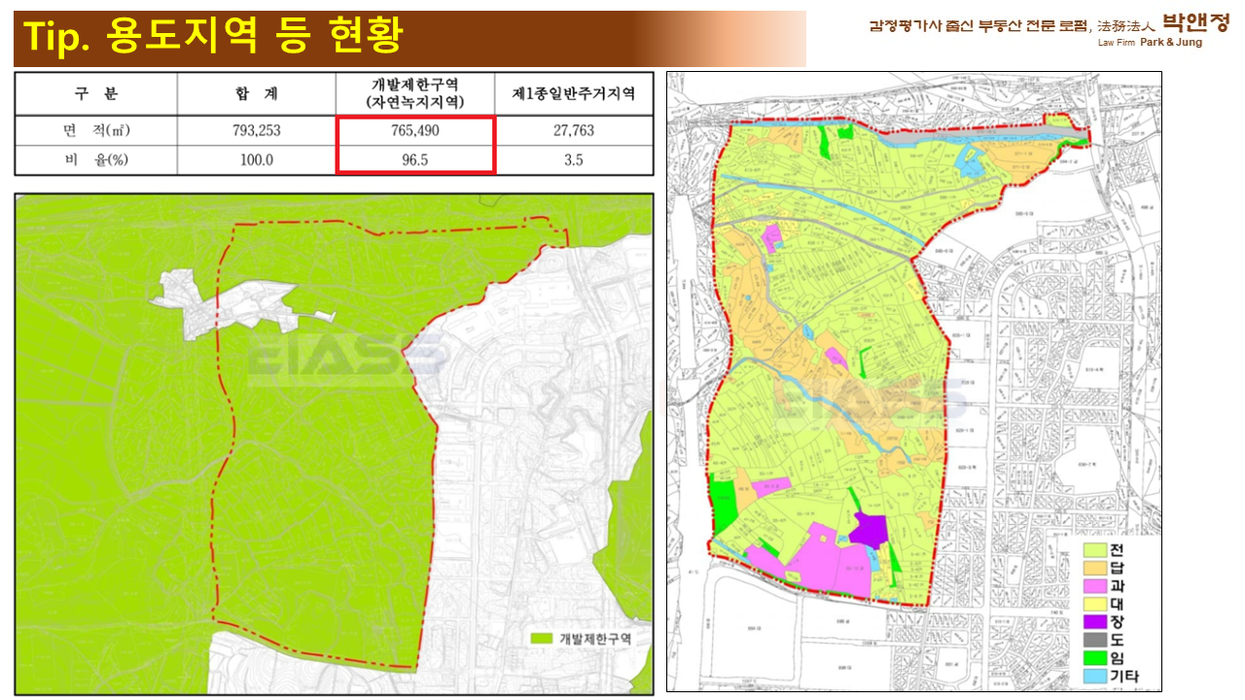The height and width of the screenshot is (700, 1245).
Task: Select the purple 장 legend swatch
Action: tap(1097, 622)
